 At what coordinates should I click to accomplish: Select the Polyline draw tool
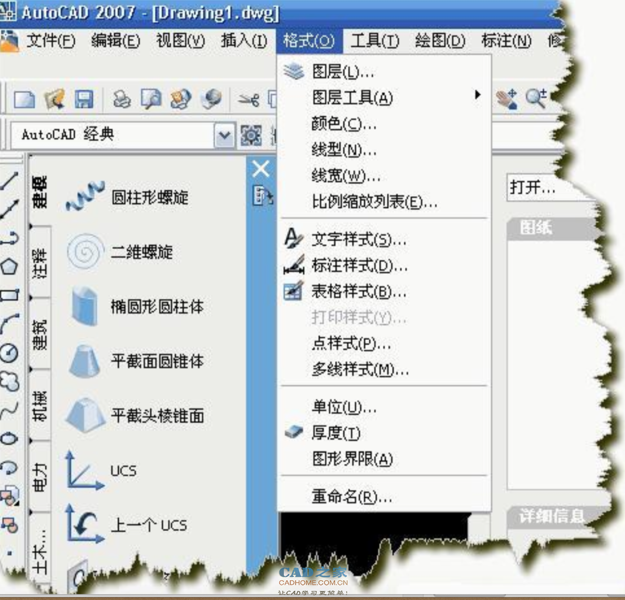pos(9,238)
